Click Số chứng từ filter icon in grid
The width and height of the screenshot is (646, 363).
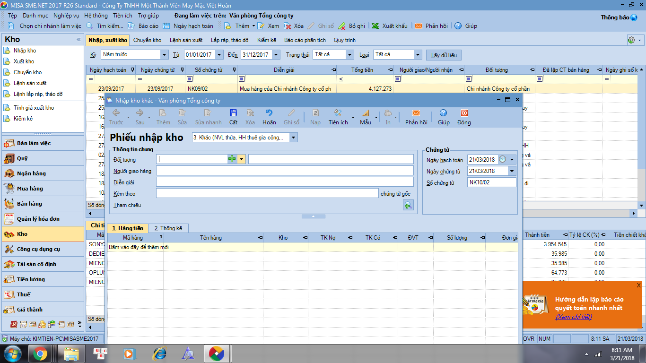[189, 79]
